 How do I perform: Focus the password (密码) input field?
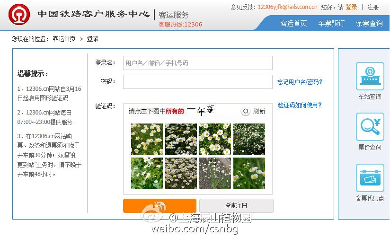click(x=197, y=82)
